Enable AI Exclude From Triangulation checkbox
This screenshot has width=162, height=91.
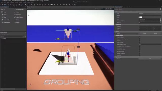[139, 46]
